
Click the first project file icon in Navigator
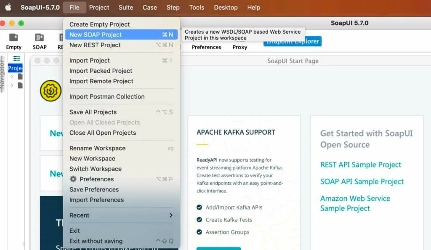point(20,77)
